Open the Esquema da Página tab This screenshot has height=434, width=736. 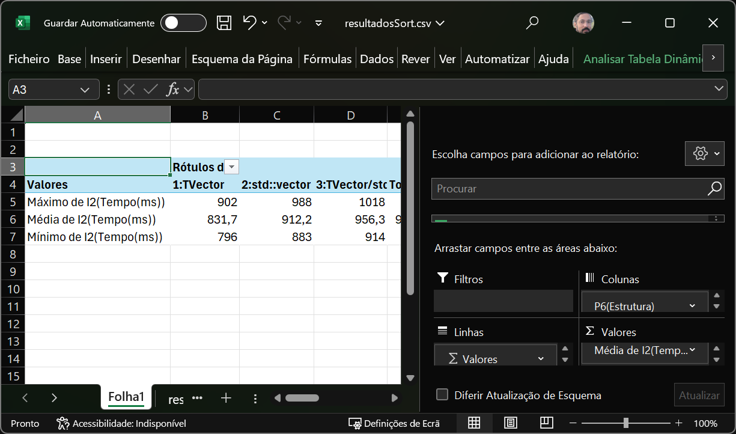click(242, 59)
